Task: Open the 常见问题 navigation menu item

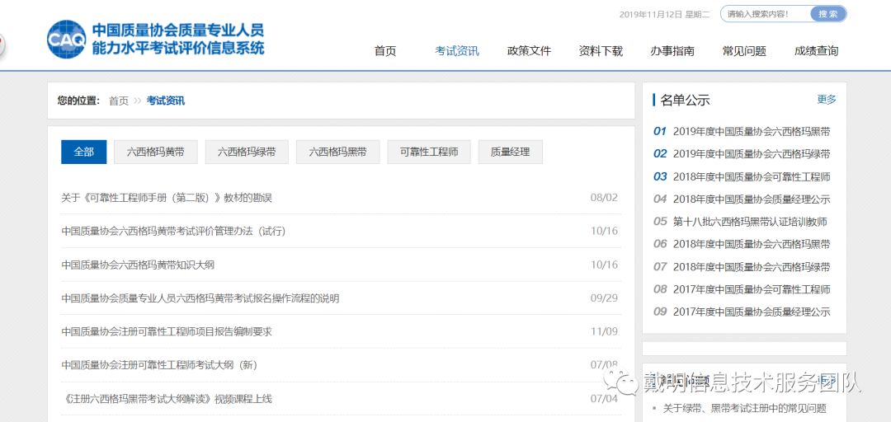Action: coord(744,51)
